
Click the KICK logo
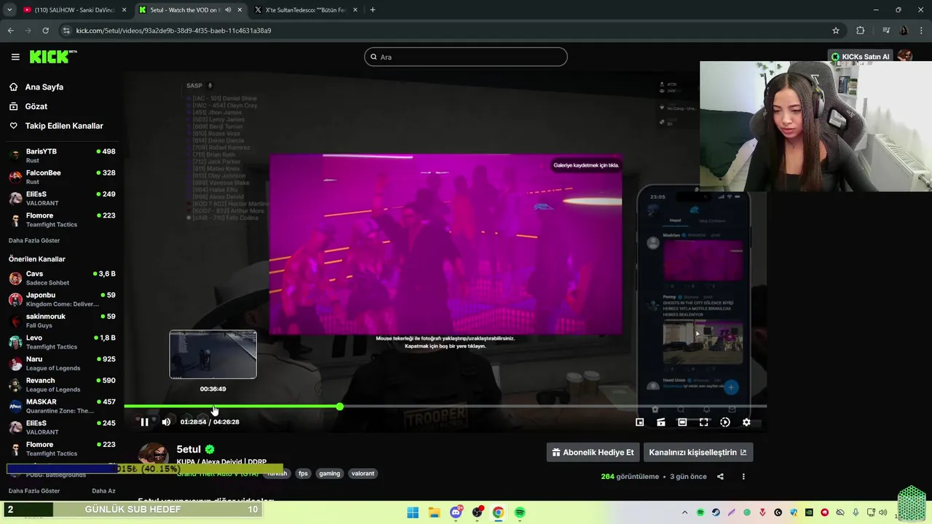click(52, 57)
